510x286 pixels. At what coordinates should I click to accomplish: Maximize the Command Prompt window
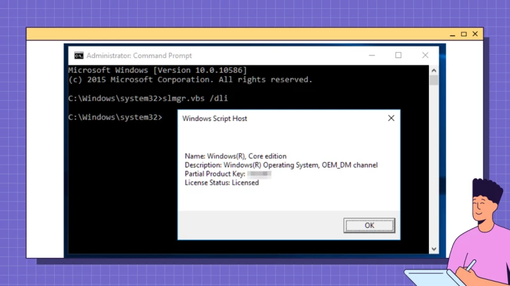398,55
